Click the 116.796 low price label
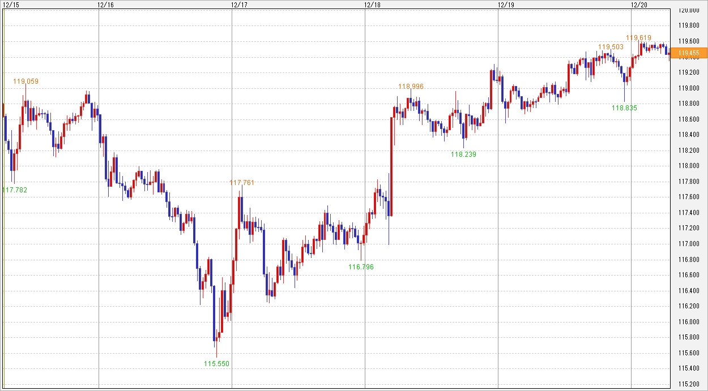The width and height of the screenshot is (708, 391). [x=361, y=267]
